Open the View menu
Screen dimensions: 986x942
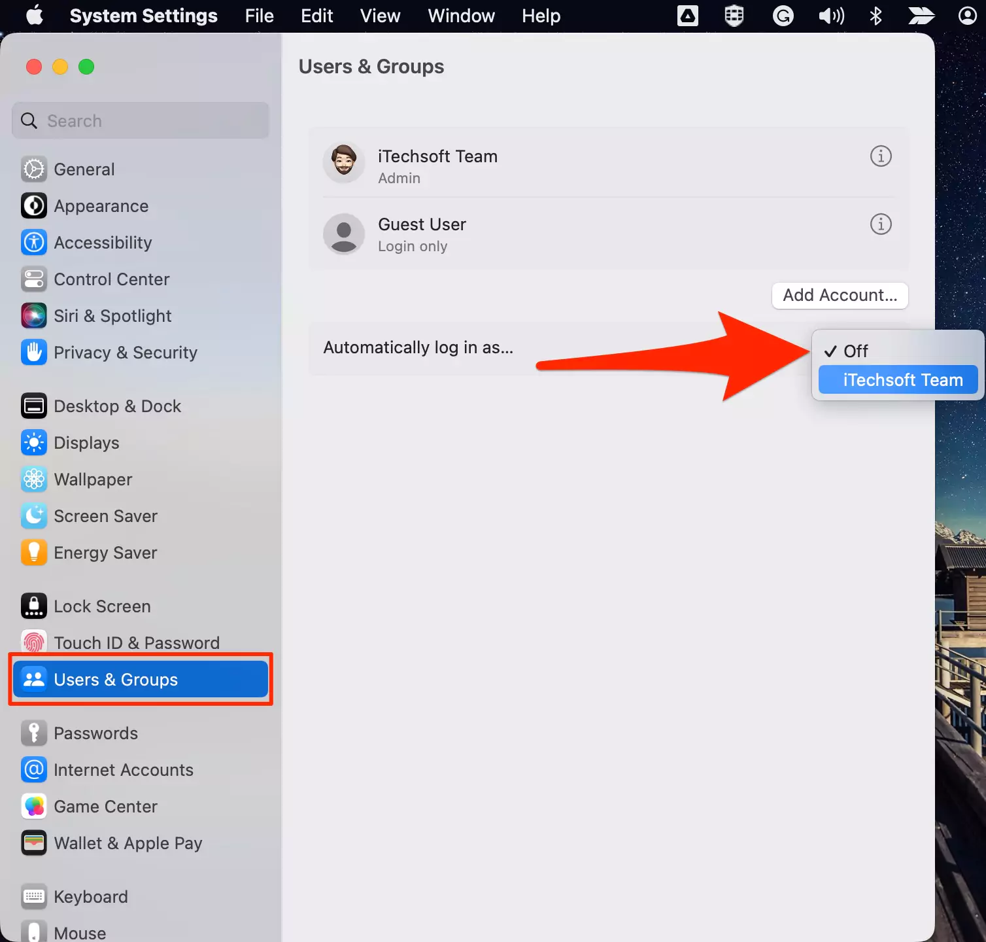pyautogui.click(x=381, y=16)
